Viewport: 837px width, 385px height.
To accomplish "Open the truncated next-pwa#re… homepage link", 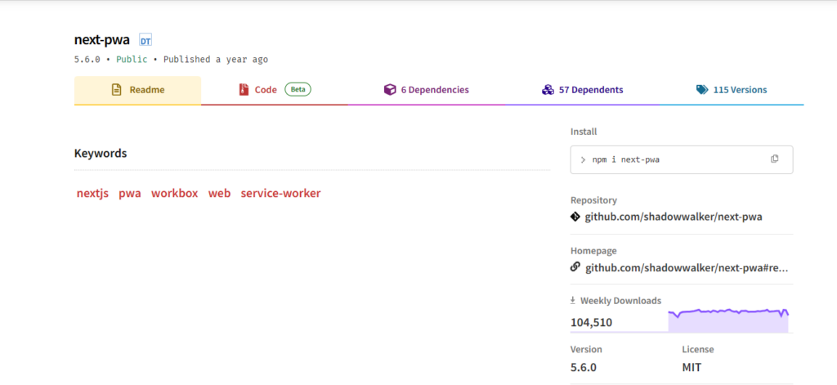I will click(x=687, y=267).
